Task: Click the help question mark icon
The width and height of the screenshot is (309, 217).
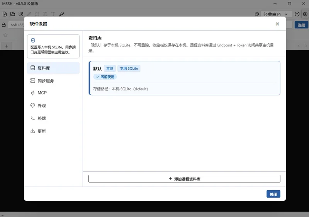Action: [297, 14]
